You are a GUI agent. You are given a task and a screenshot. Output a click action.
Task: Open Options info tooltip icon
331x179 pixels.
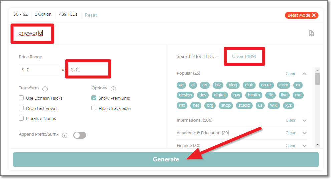coord(113,89)
